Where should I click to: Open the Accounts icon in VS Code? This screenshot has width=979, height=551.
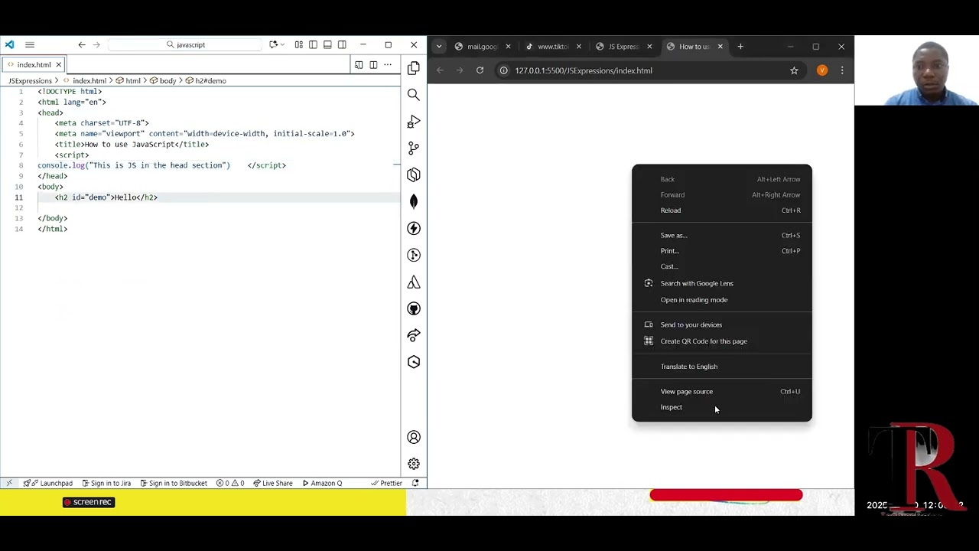[414, 437]
